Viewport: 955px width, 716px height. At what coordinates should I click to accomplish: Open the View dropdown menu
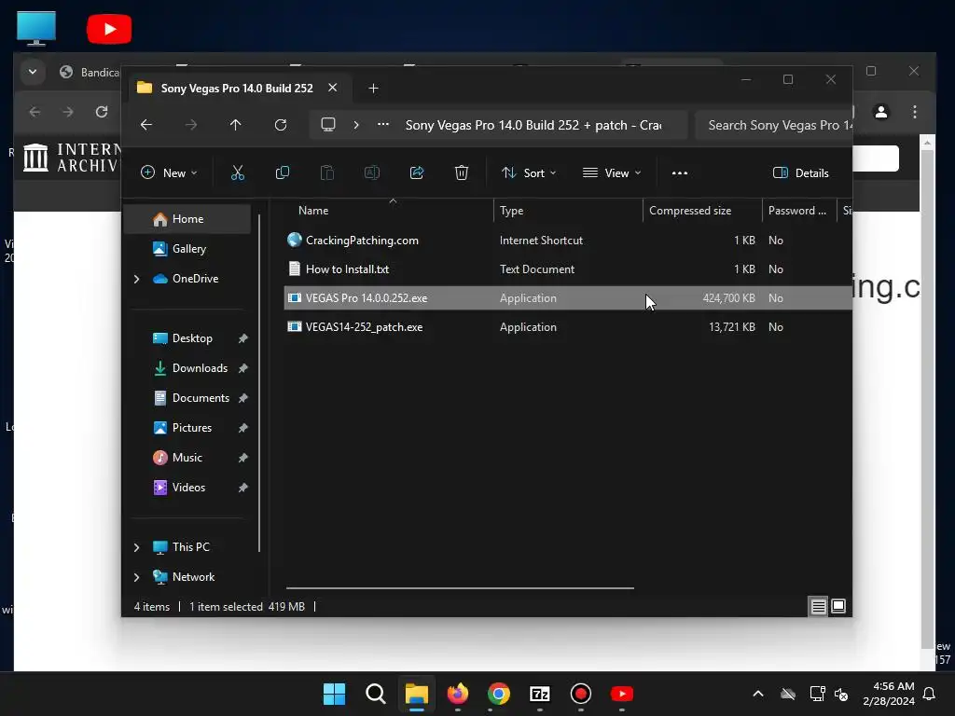click(612, 172)
